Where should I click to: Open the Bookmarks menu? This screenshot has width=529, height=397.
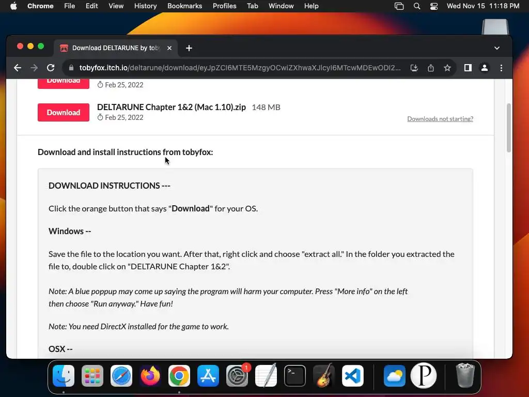[185, 6]
